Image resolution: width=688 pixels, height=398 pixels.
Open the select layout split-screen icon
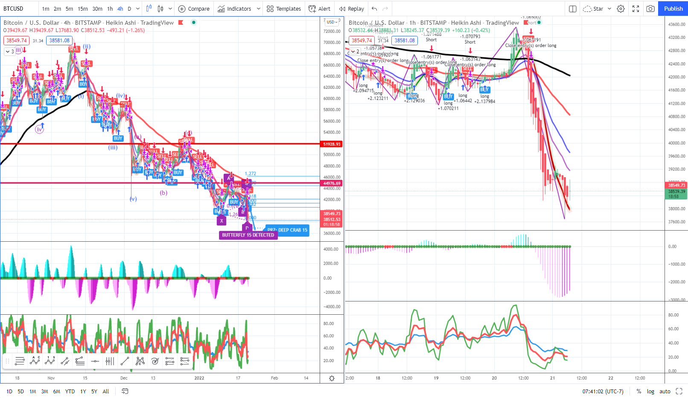(x=573, y=9)
